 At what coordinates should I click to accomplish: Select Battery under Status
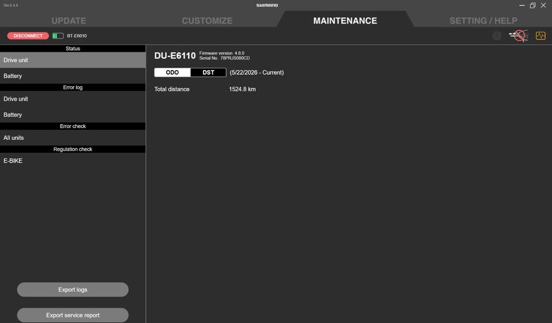click(x=73, y=76)
